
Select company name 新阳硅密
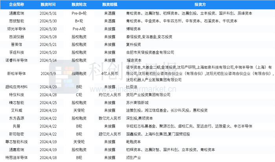(x=16, y=134)
